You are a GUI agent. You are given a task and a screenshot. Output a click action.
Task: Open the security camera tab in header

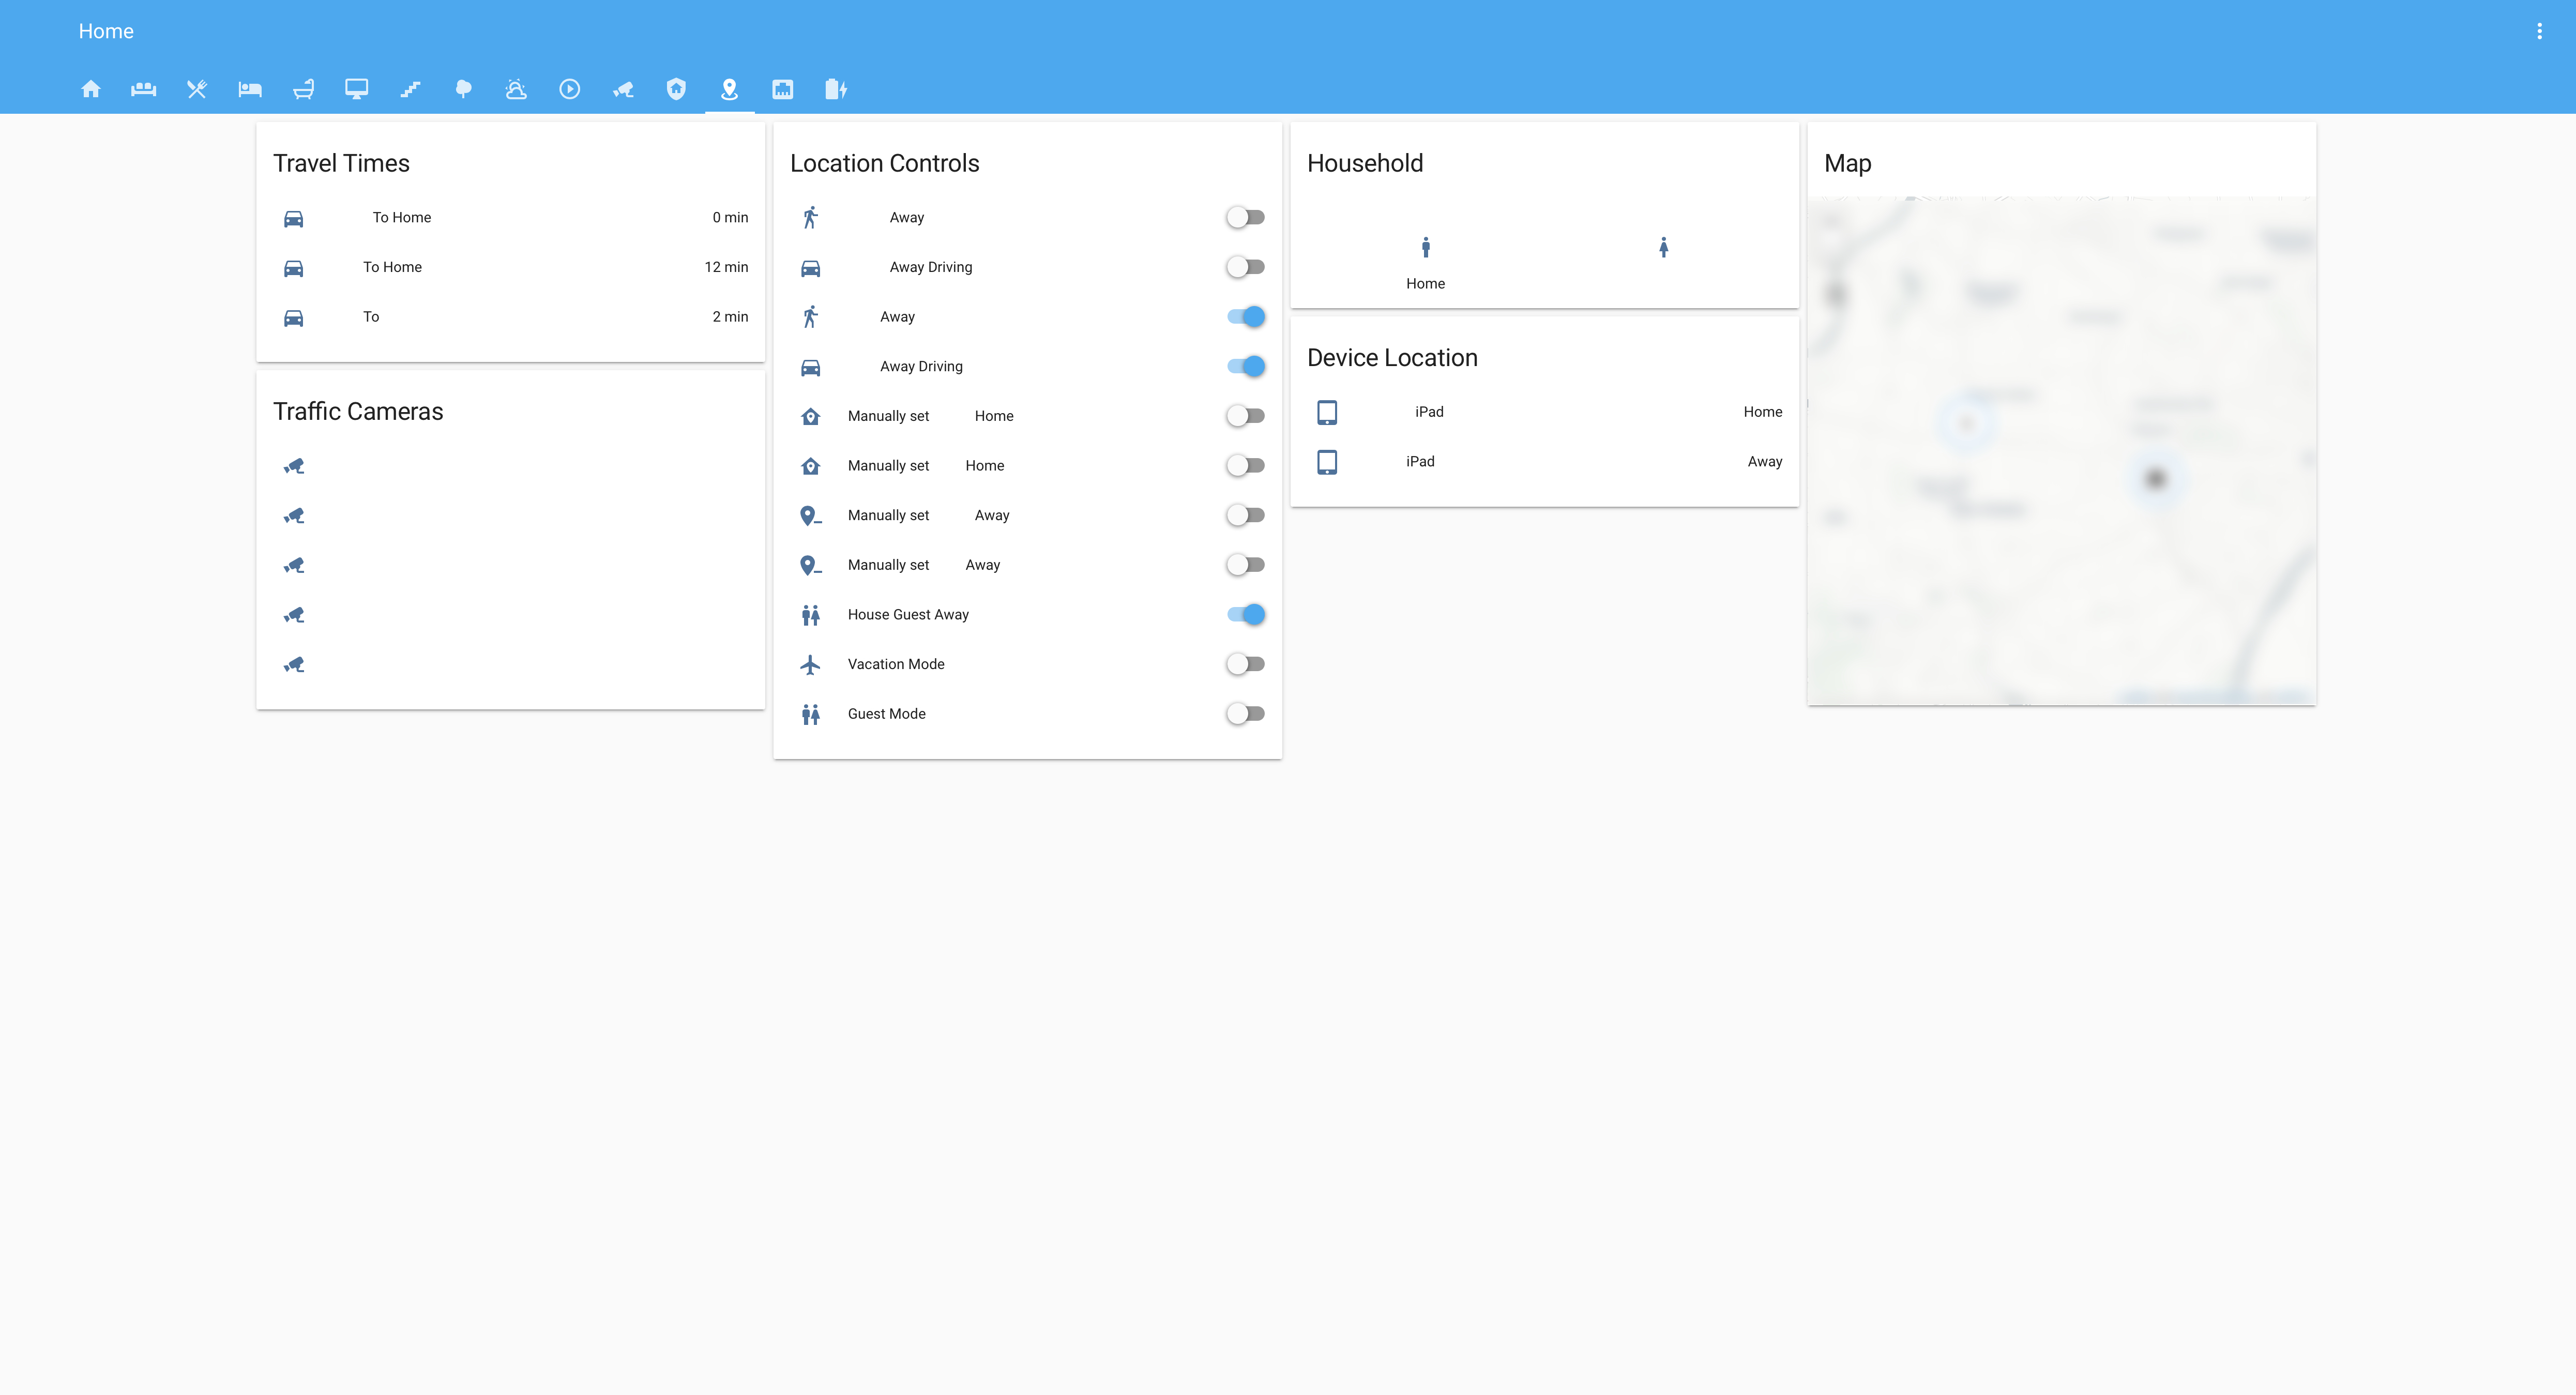623,89
